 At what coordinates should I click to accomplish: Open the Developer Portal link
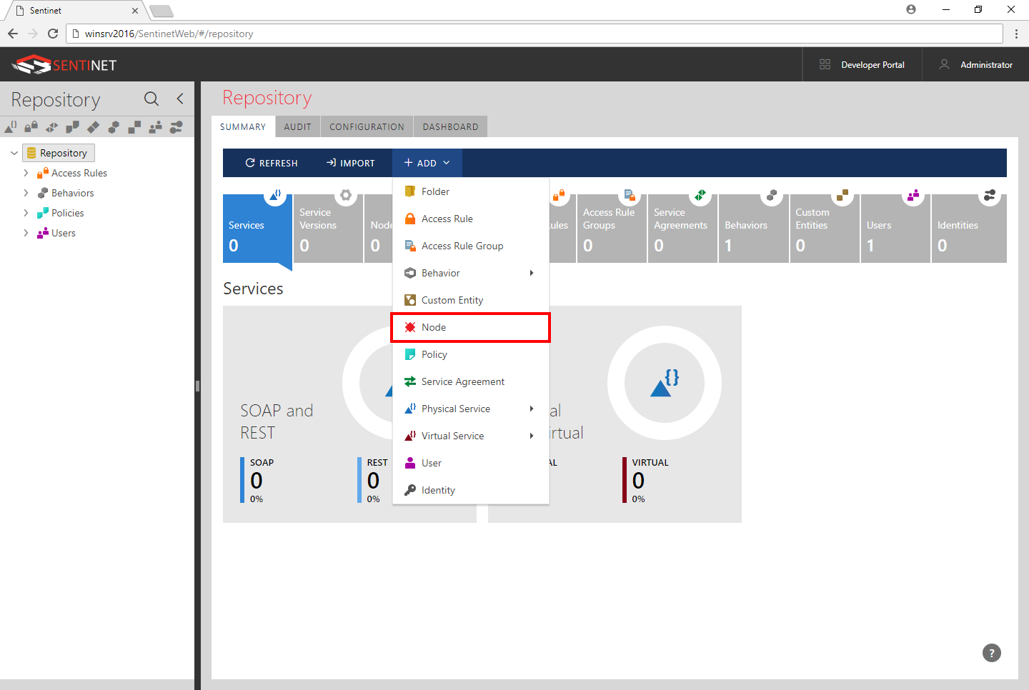[863, 64]
